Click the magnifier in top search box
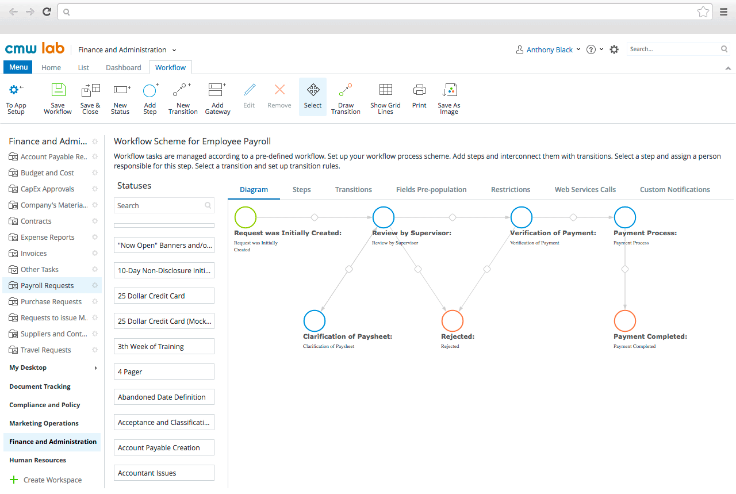This screenshot has height=494, width=736. click(724, 49)
